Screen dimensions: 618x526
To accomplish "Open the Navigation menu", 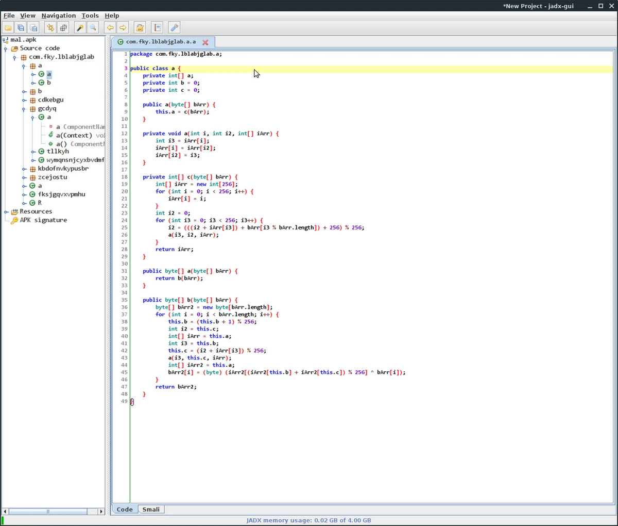I will [58, 15].
